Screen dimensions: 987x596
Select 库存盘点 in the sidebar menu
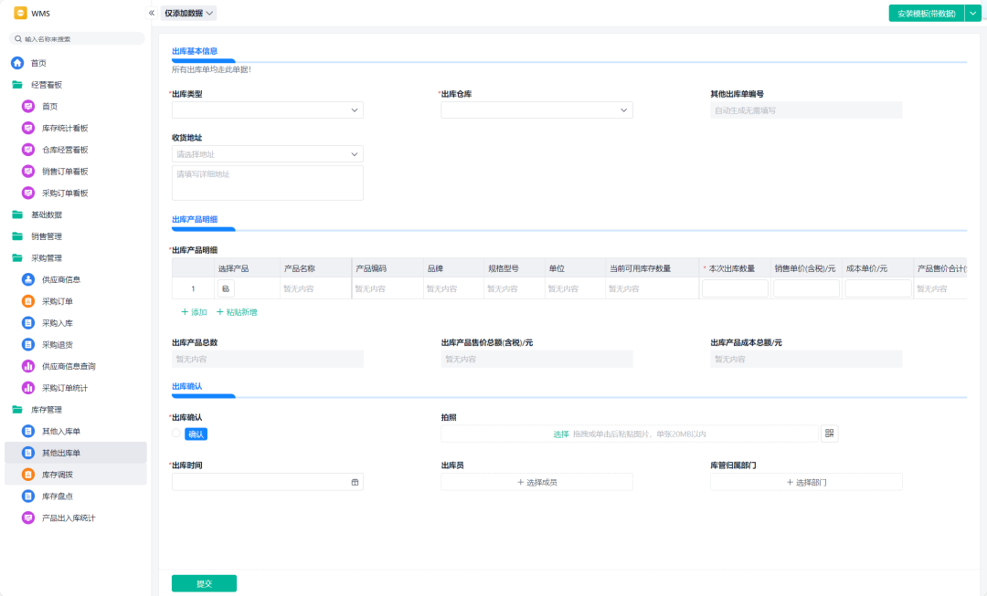pyautogui.click(x=57, y=497)
